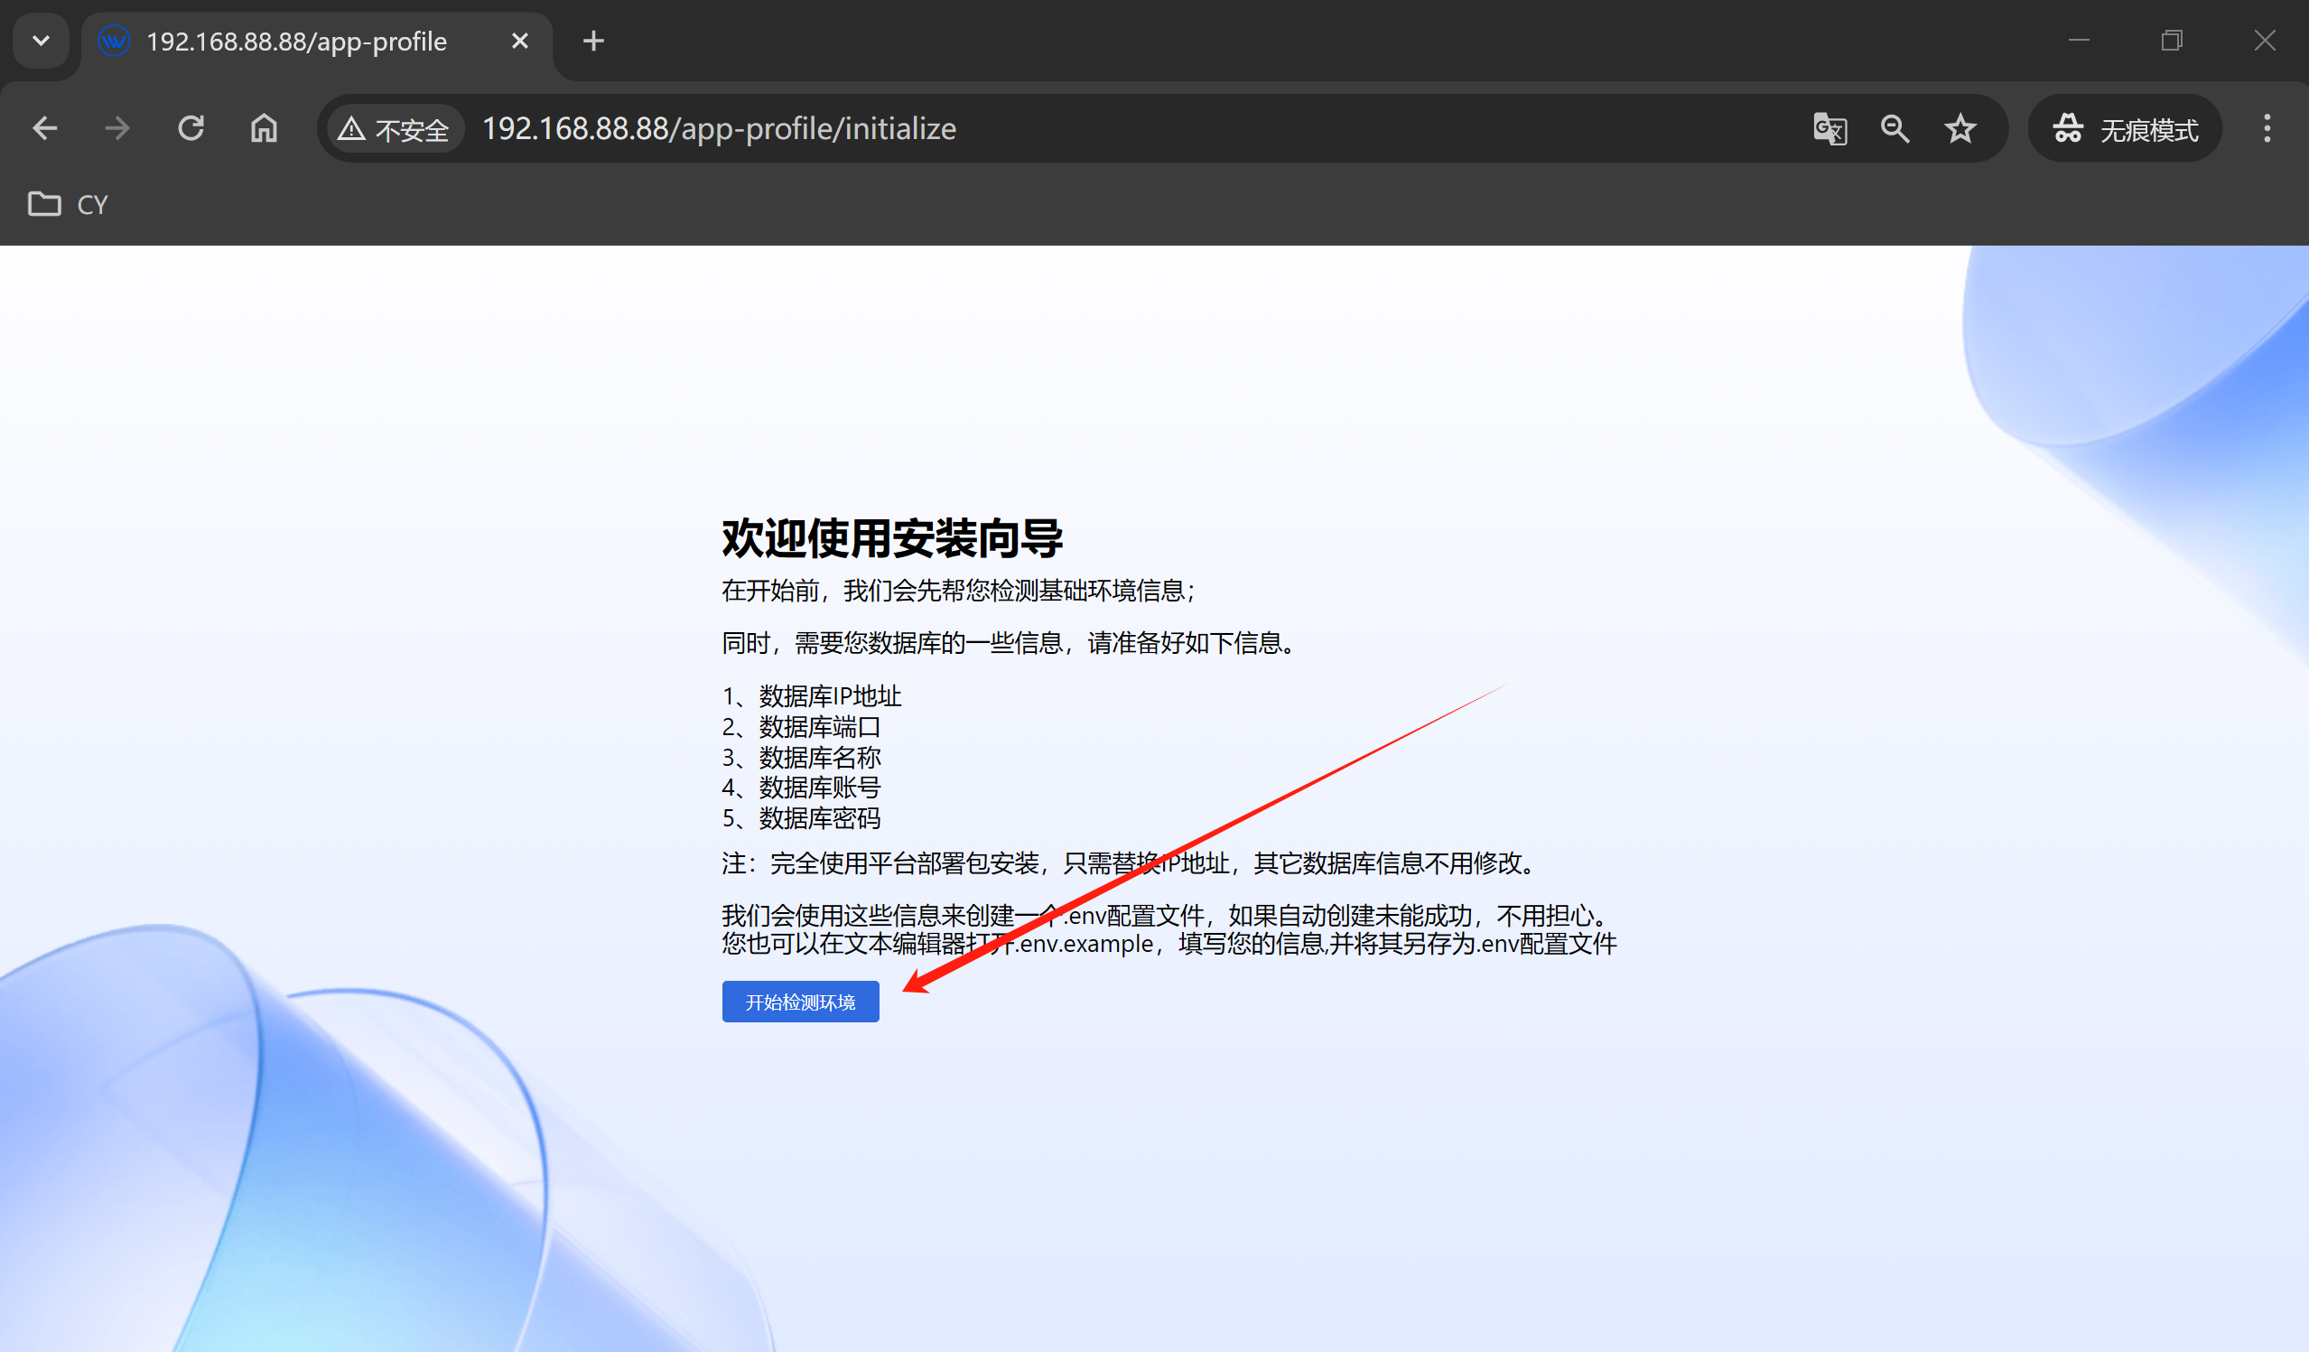2309x1352 pixels.
Task: Click the heading 欢迎使用安装向导
Action: tap(892, 538)
